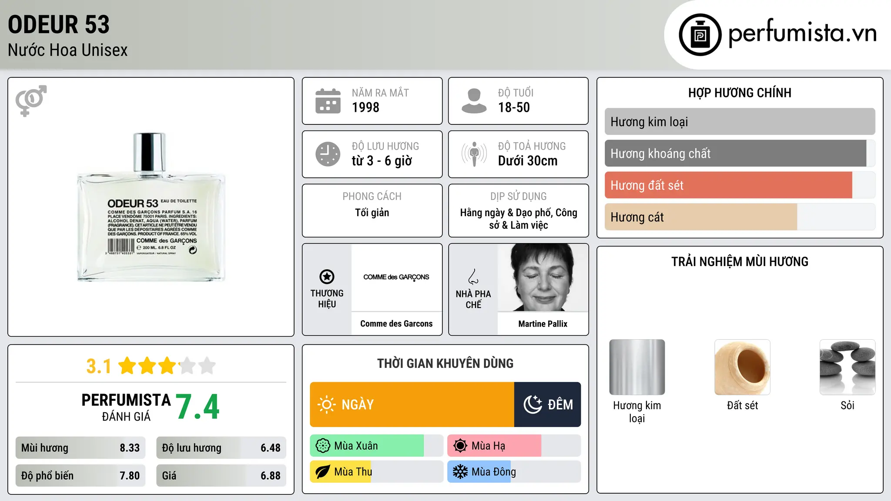Click the style value Tối giản
The width and height of the screenshot is (891, 501).
click(372, 213)
